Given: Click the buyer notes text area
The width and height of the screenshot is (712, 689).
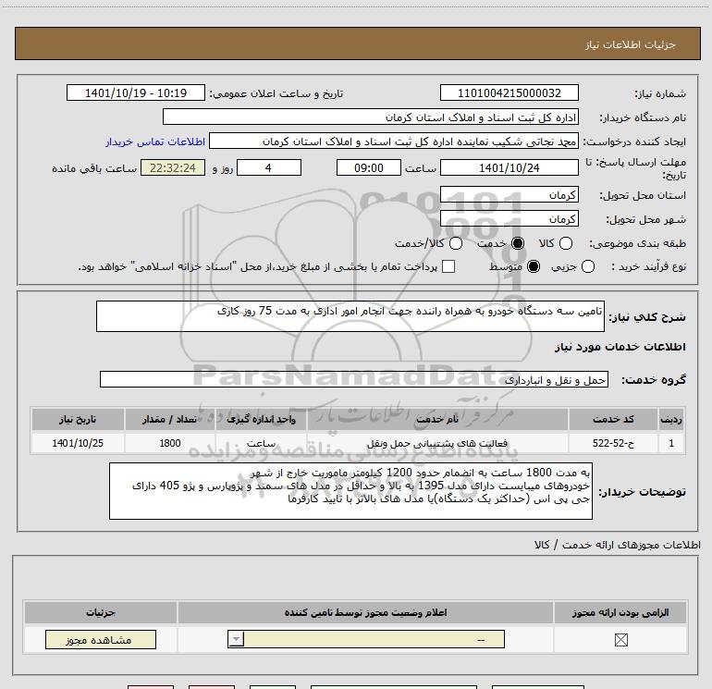Looking at the screenshot, I should tap(350, 491).
